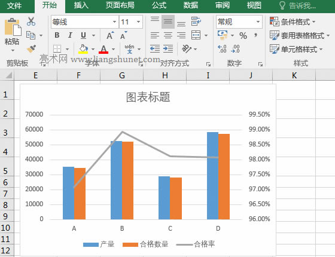Decrease indent

(155, 49)
